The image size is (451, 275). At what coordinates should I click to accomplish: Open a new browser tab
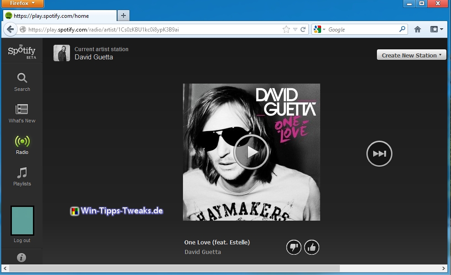(123, 16)
